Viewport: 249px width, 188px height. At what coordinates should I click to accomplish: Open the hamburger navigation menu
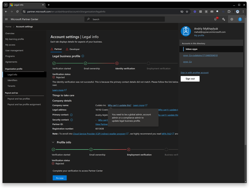(x=6, y=19)
